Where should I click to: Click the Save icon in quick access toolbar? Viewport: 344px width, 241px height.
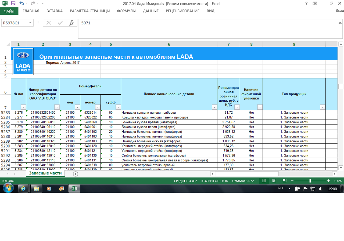[13, 3]
